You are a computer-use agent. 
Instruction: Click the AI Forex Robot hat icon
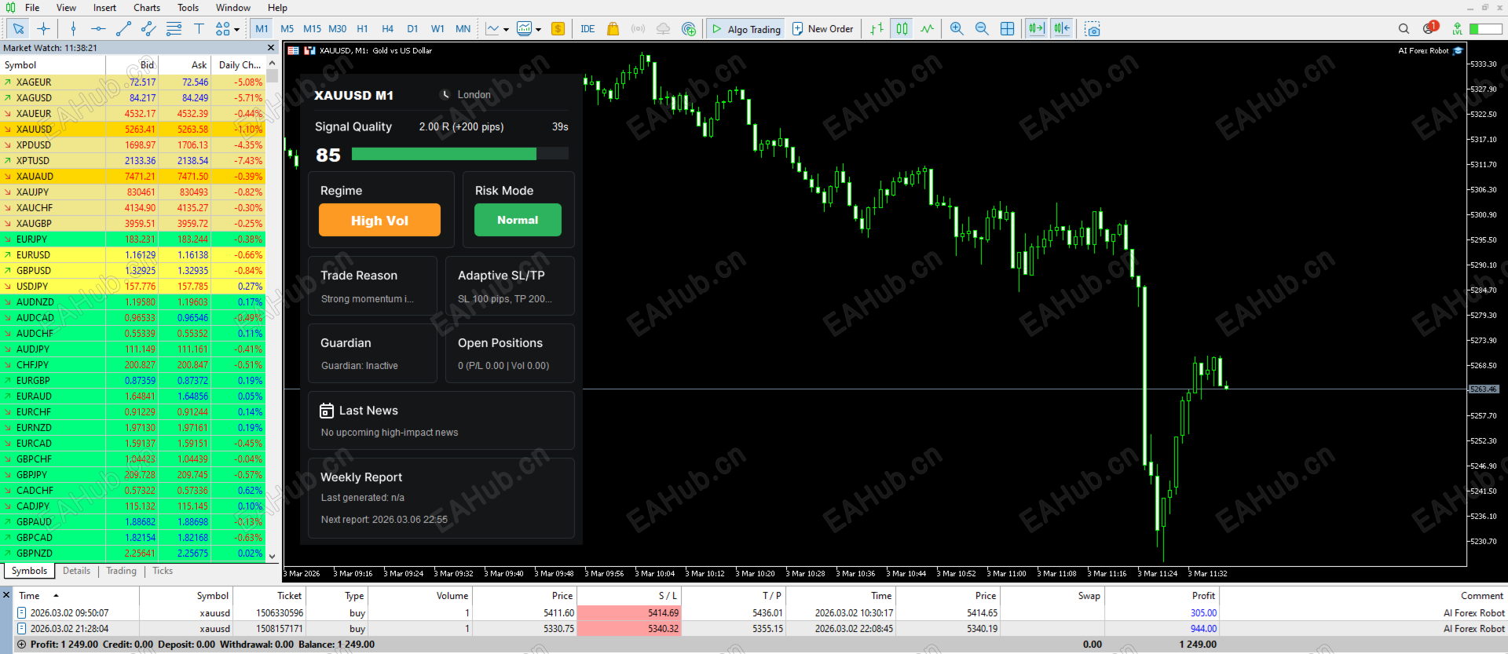(x=1458, y=51)
